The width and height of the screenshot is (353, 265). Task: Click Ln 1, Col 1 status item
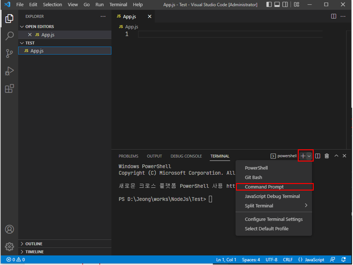226,259
